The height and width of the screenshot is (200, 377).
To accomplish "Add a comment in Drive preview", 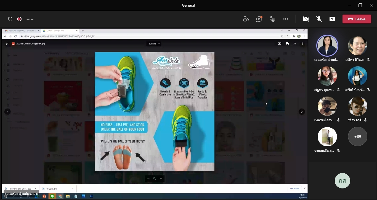I will (280, 44).
